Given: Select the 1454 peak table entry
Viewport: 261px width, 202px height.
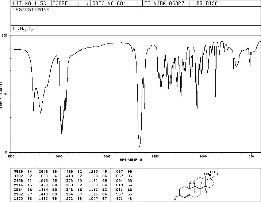Looking at the screenshot, I should tap(48, 190).
